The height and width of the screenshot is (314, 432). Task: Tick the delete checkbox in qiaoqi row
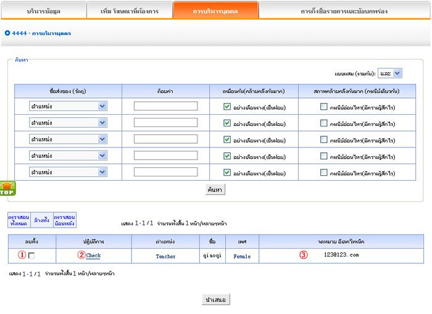[x=31, y=255]
